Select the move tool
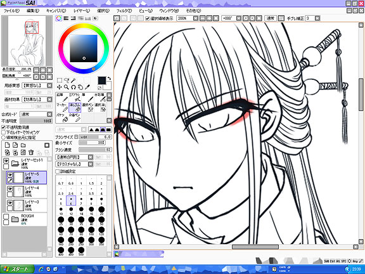This screenshot has width=365, height=274. (60, 87)
